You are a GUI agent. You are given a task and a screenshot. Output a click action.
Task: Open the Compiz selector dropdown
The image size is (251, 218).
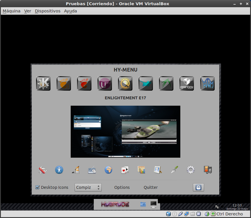click(x=85, y=187)
